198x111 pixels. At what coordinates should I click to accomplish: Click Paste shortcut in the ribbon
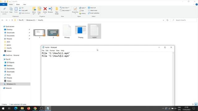point(24,13)
